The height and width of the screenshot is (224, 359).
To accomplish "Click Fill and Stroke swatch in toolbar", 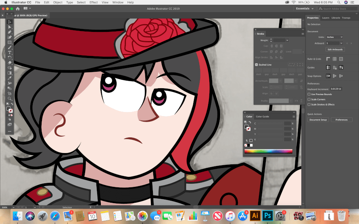I will coord(9,110).
